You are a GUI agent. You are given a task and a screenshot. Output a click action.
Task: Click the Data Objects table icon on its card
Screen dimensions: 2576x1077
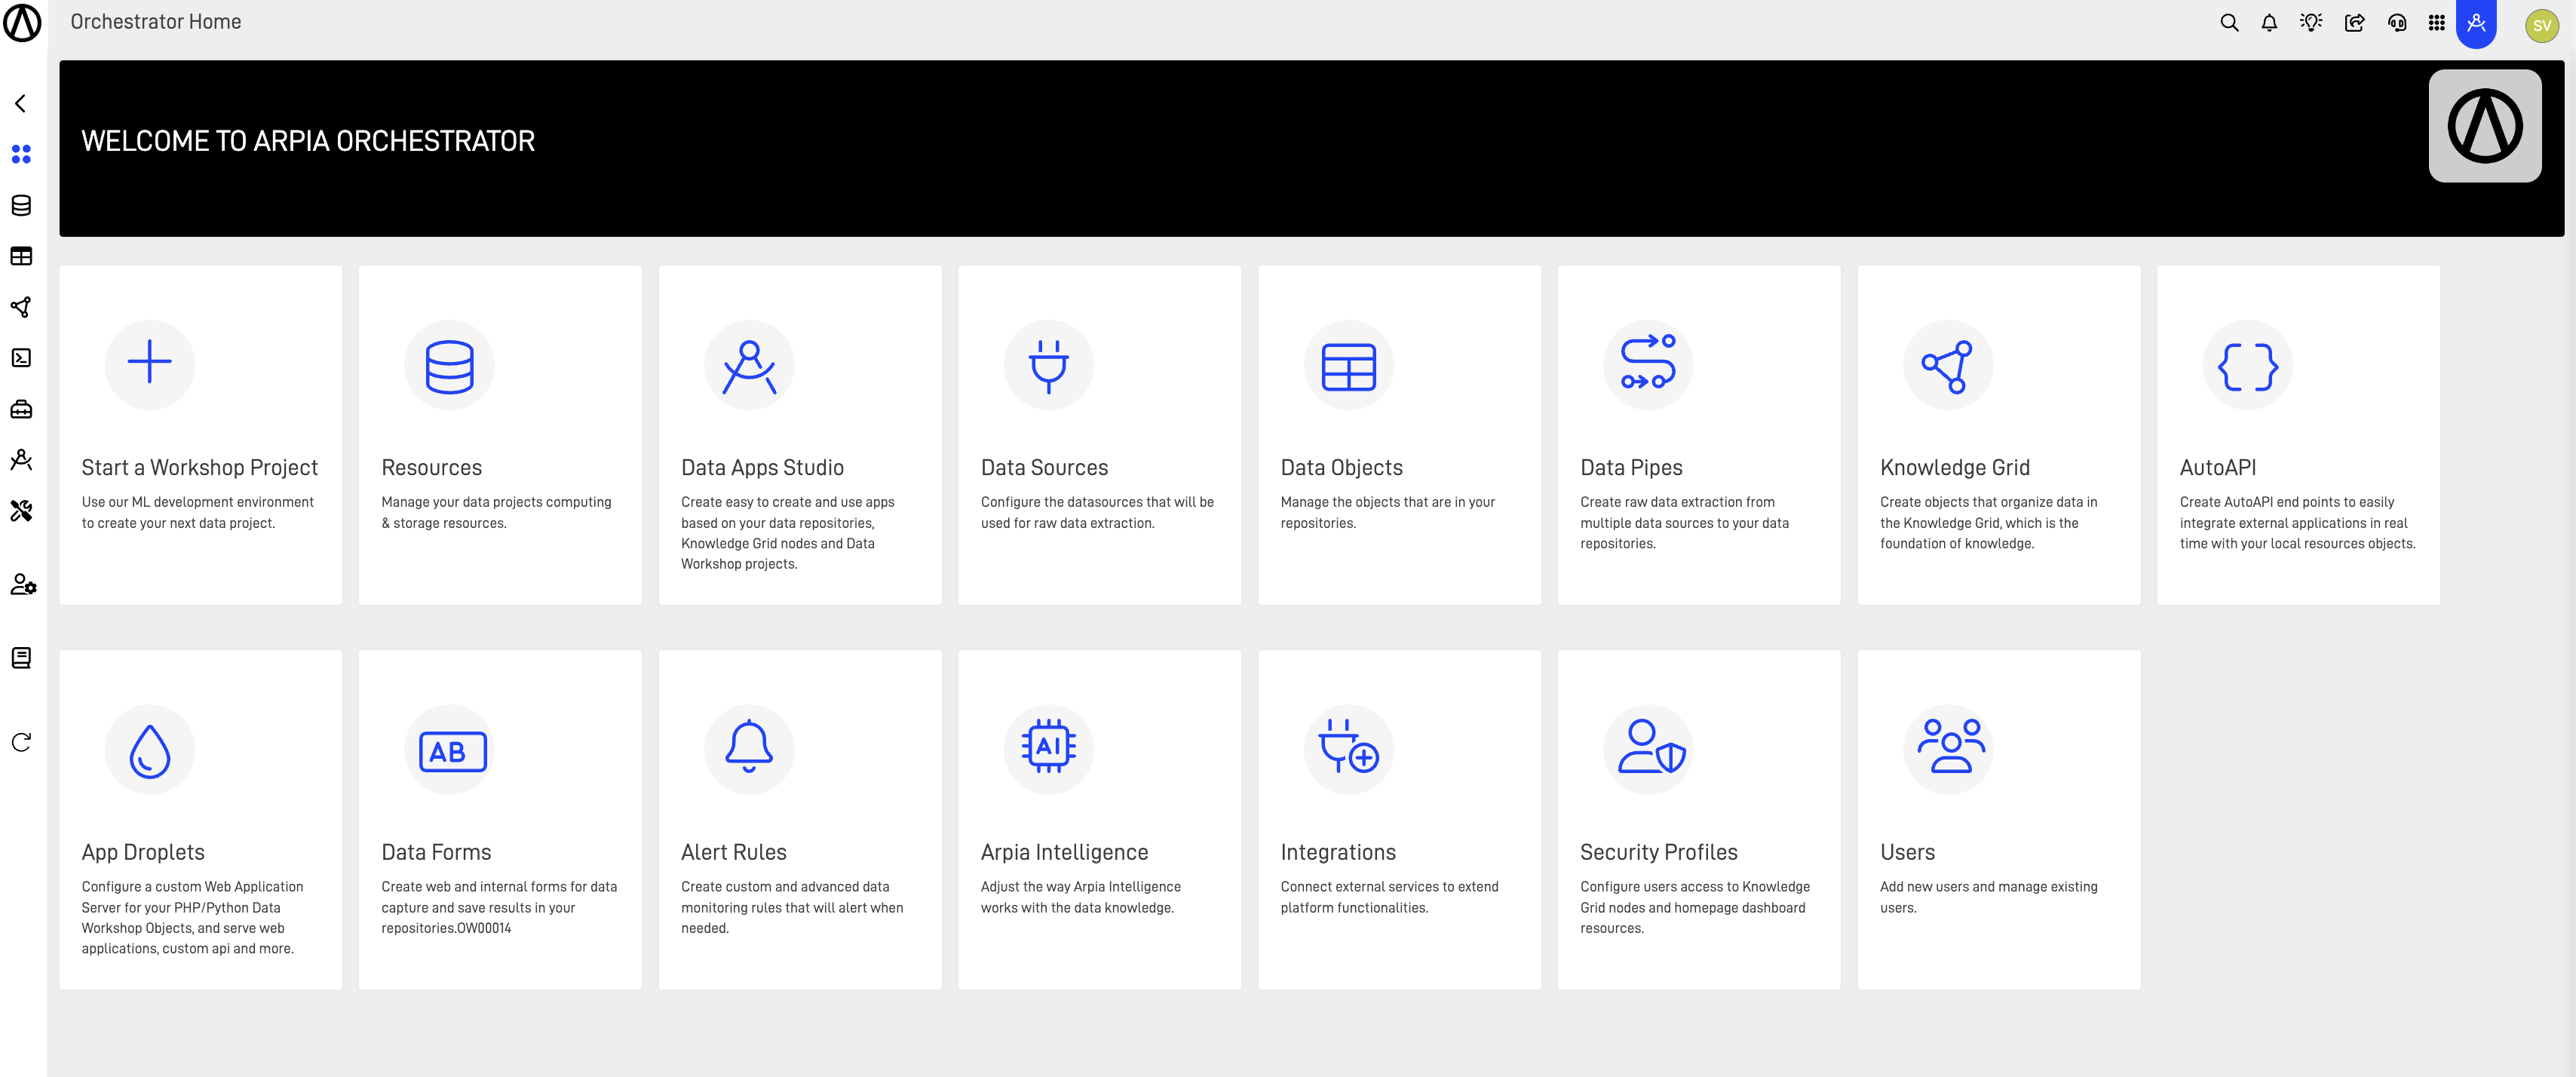[x=1349, y=366]
